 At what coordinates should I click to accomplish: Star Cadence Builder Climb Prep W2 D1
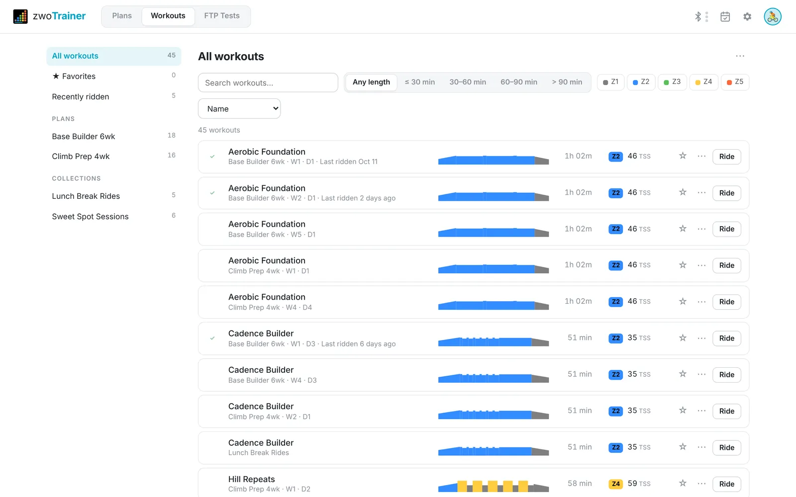tap(683, 411)
